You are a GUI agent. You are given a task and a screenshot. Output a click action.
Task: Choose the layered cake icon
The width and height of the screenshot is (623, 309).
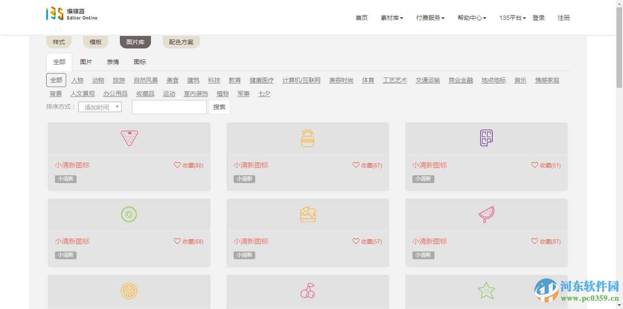(x=308, y=214)
